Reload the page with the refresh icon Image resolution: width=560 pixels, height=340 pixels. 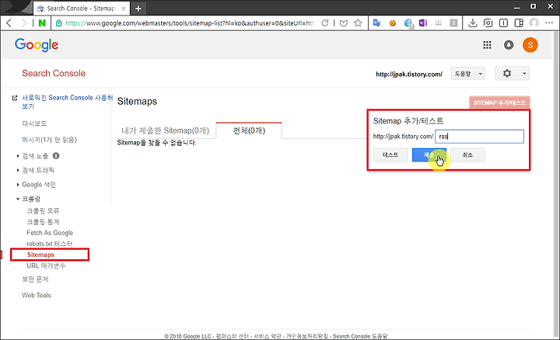[324, 23]
